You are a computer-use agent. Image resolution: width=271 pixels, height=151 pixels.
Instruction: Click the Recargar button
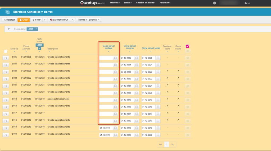pyautogui.click(x=9, y=20)
